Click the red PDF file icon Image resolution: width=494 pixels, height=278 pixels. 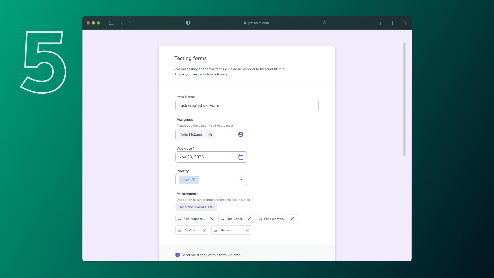coord(180,219)
